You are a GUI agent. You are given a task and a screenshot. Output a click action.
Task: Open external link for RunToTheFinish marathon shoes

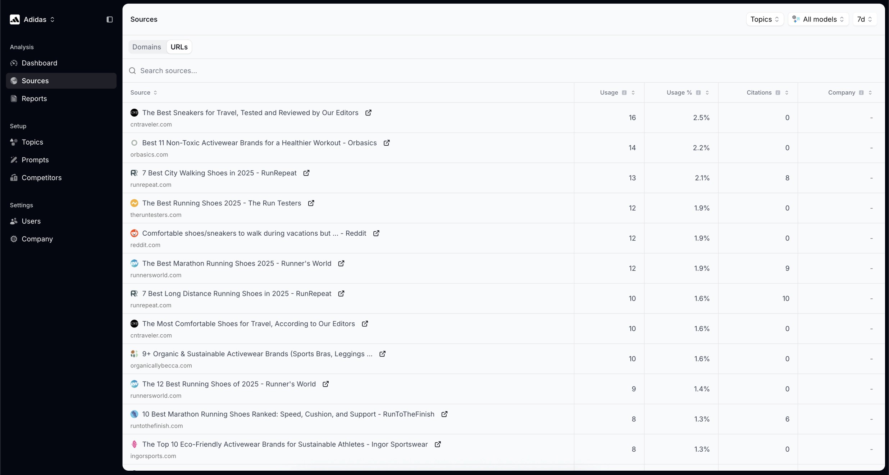(444, 414)
